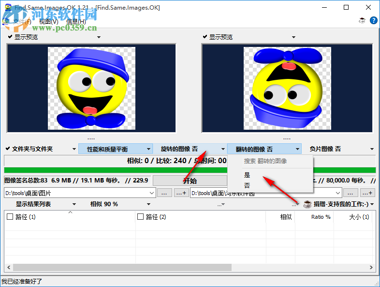
Task: Click the coffee cup next to 捐赠-支持我的工作
Action: click(x=307, y=204)
